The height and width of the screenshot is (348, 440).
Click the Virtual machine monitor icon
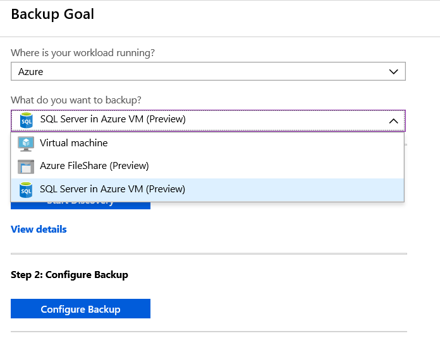pyautogui.click(x=26, y=144)
